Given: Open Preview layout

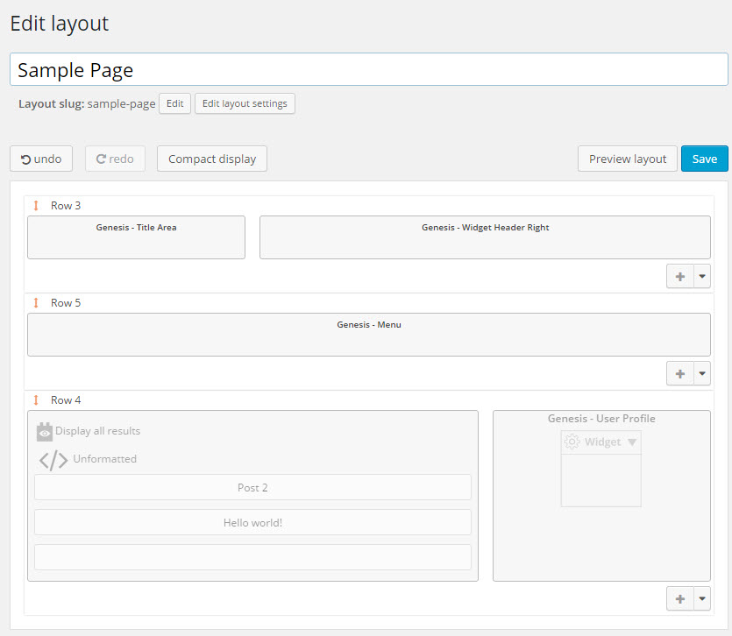Looking at the screenshot, I should 627,159.
